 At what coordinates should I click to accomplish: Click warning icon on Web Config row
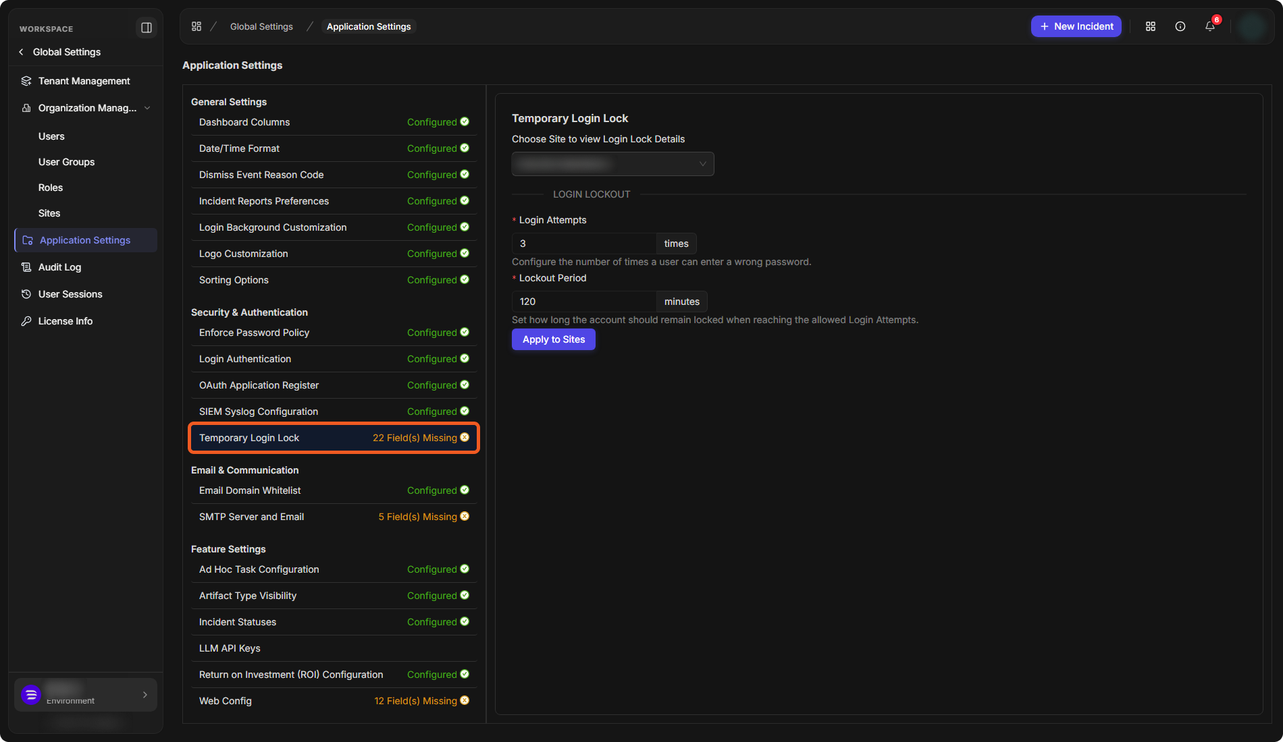click(x=465, y=700)
